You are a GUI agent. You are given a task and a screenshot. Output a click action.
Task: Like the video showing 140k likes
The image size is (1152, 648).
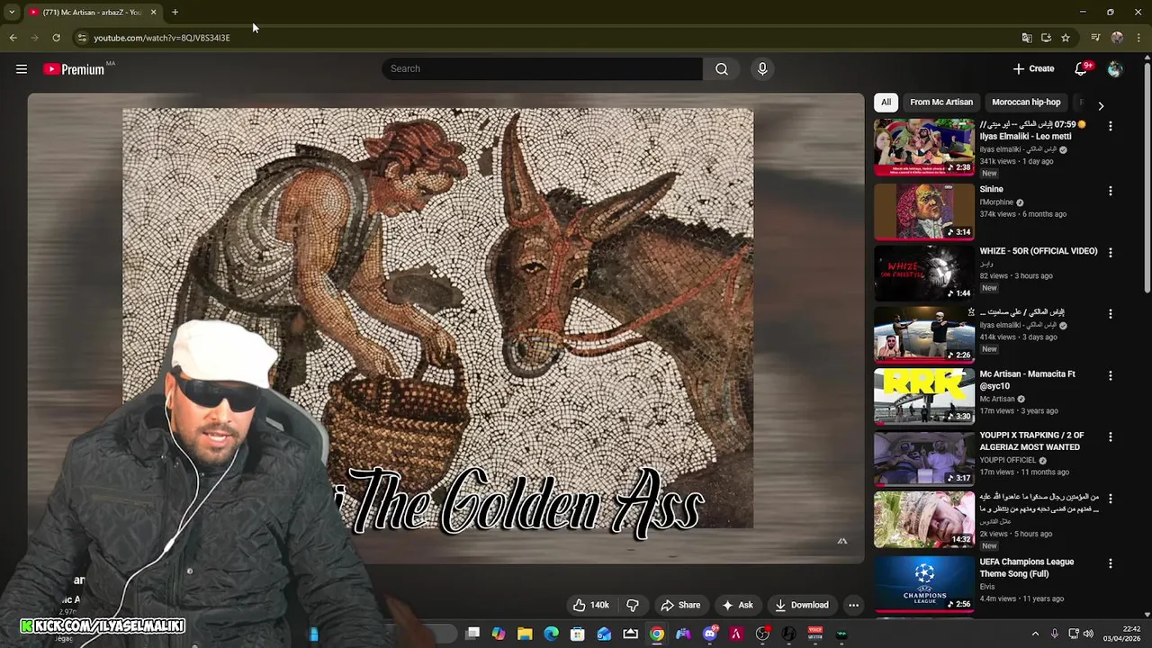tap(591, 605)
